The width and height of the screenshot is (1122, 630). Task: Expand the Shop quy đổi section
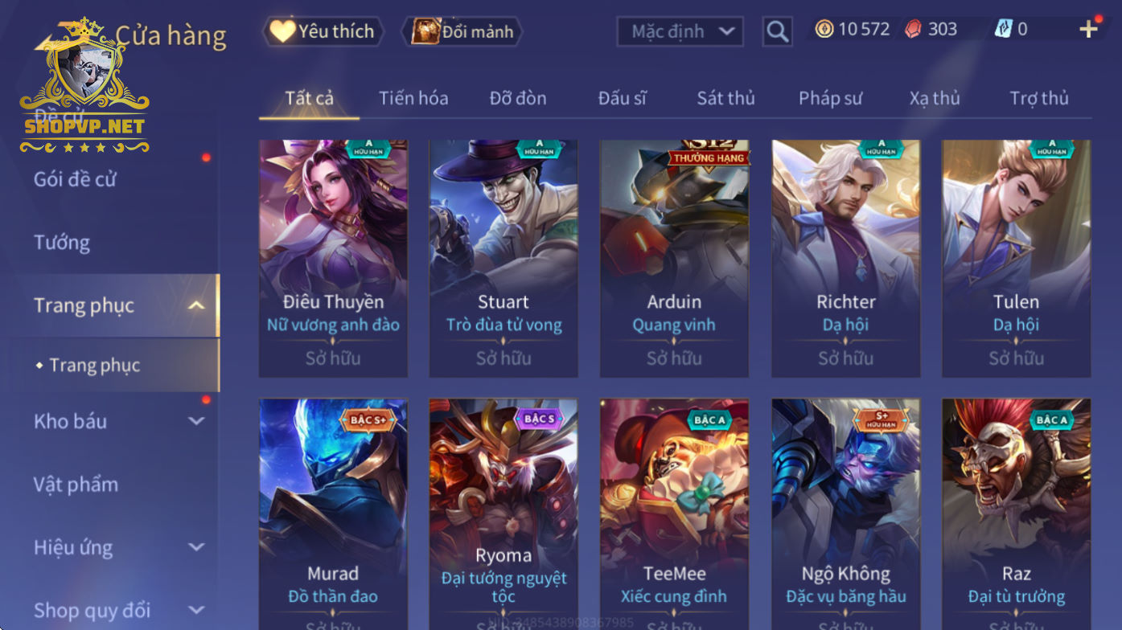coord(196,610)
